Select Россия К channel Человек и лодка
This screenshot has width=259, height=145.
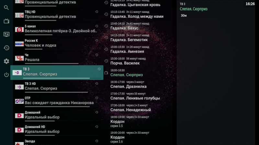[57, 44]
